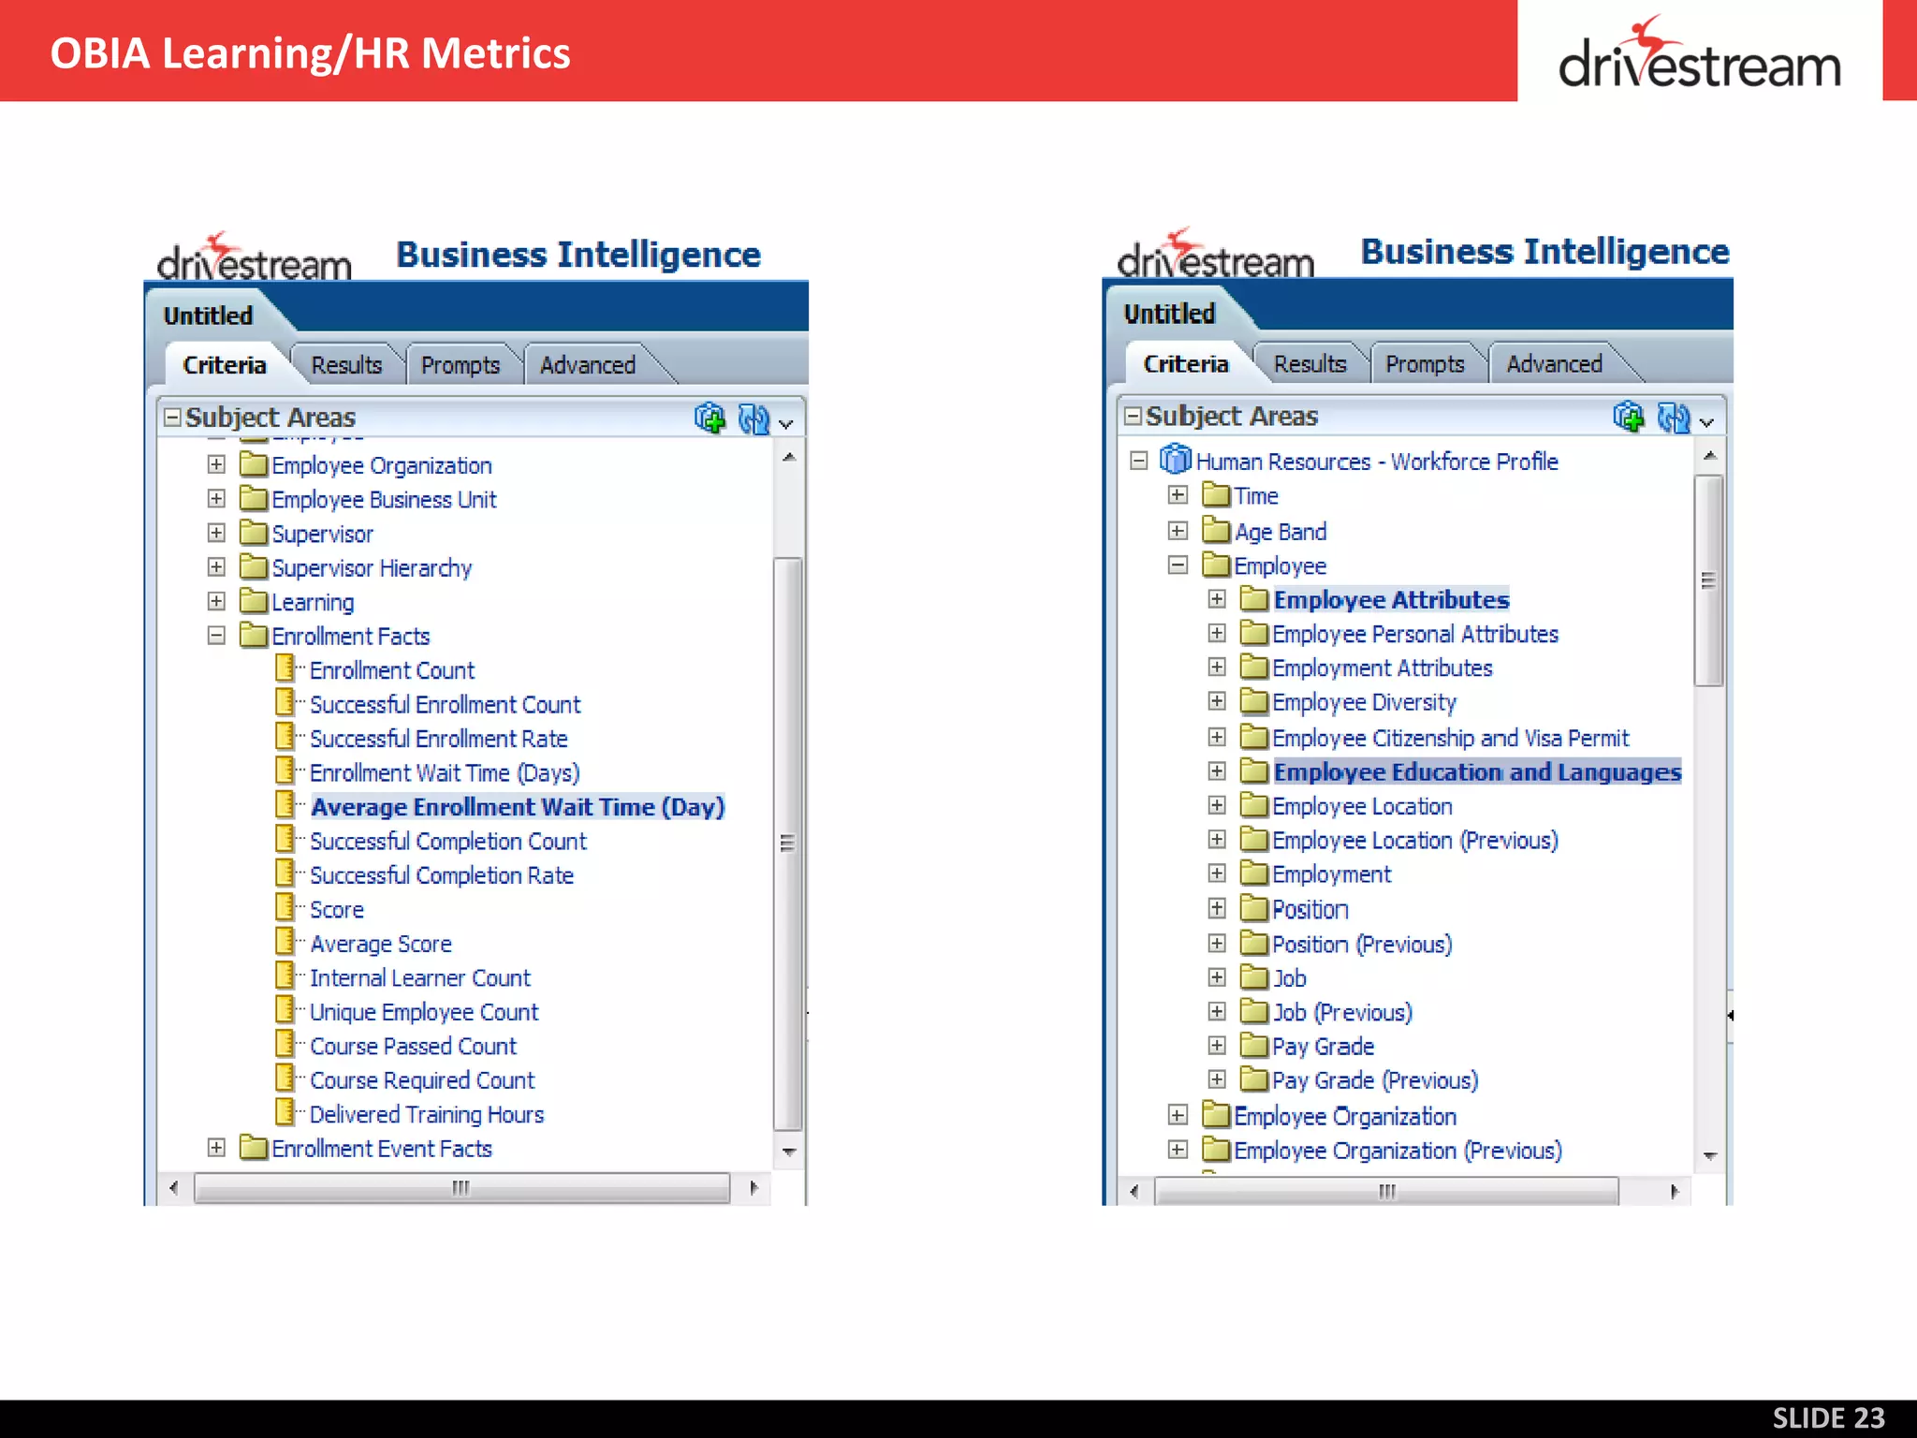Screen dimensions: 1917x1438
Task: Click the Supervisor folder icon
Action: coord(254,532)
